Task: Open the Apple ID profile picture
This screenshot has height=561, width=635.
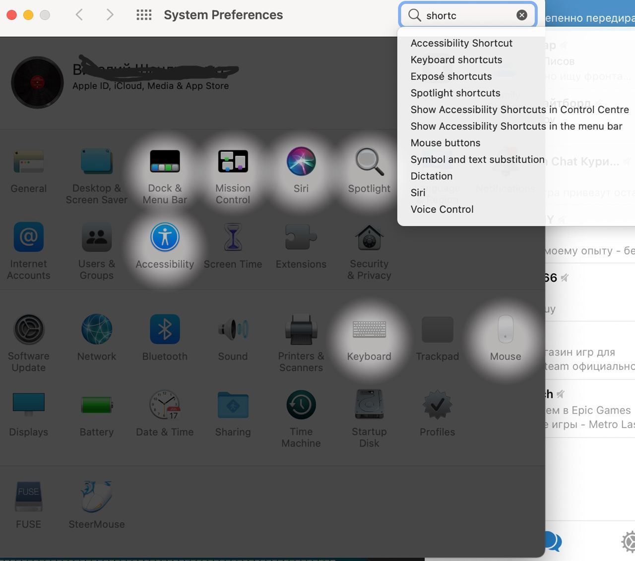Action: click(x=37, y=82)
